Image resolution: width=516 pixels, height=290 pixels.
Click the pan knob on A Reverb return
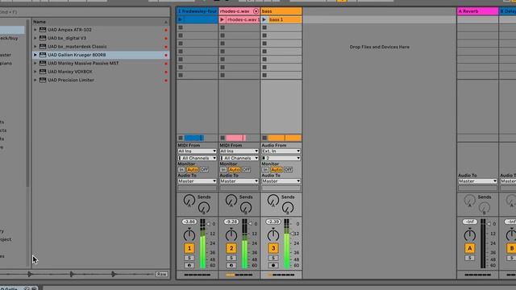[469, 234]
